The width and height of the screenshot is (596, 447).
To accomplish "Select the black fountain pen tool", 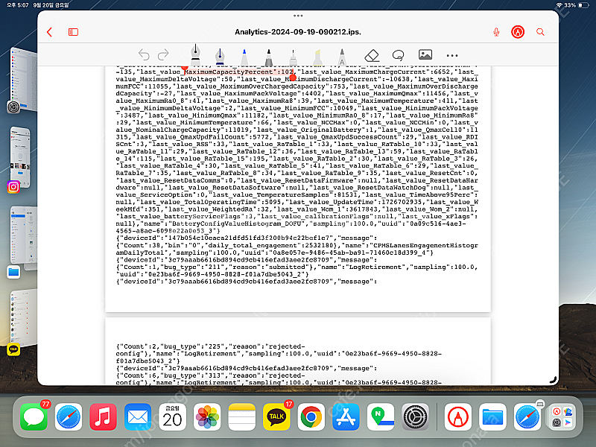I will click(195, 54).
